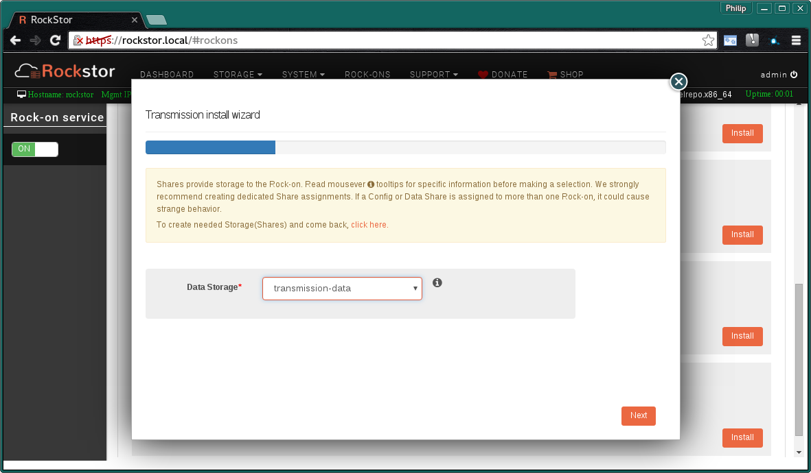Open the Data Storage share dropdown

coord(342,288)
